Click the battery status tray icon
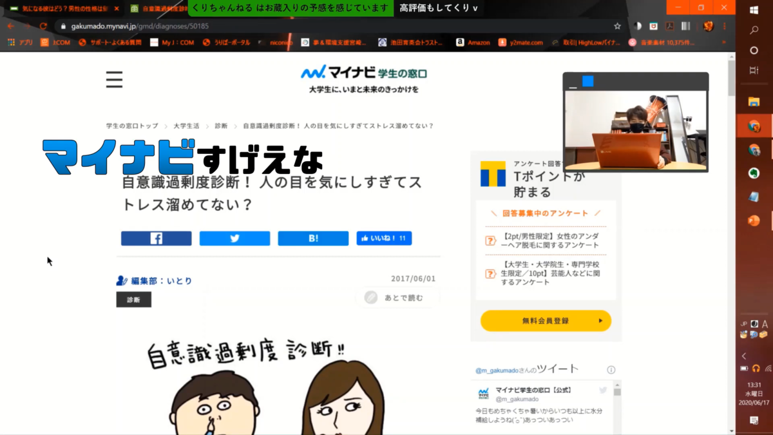773x435 pixels. coord(744,369)
